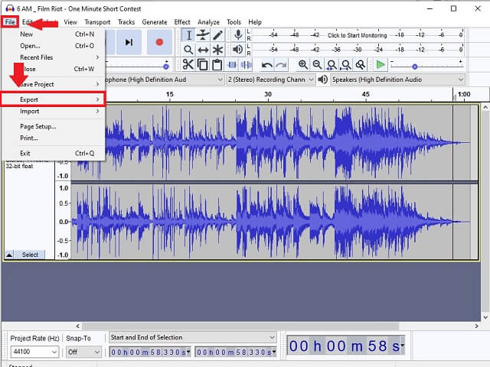Image resolution: width=490 pixels, height=367 pixels.
Task: Choose Page Setup... menu entry
Action: (x=53, y=126)
